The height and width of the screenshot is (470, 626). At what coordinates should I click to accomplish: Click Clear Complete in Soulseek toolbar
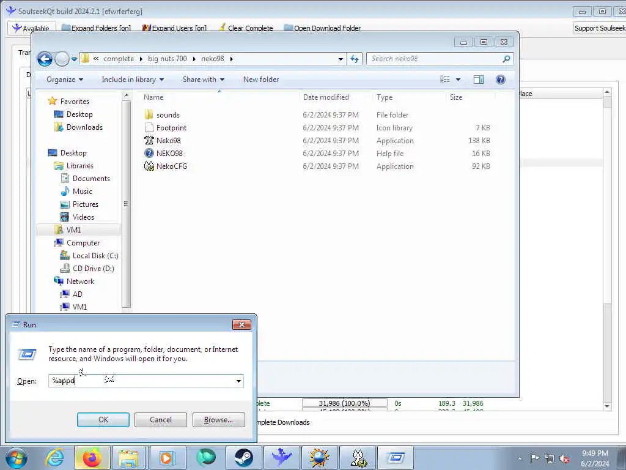246,28
